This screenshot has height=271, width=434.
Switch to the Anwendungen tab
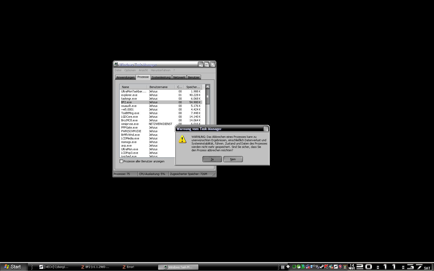pos(125,77)
